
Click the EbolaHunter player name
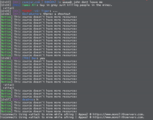pyautogui.click(x=31, y=14)
